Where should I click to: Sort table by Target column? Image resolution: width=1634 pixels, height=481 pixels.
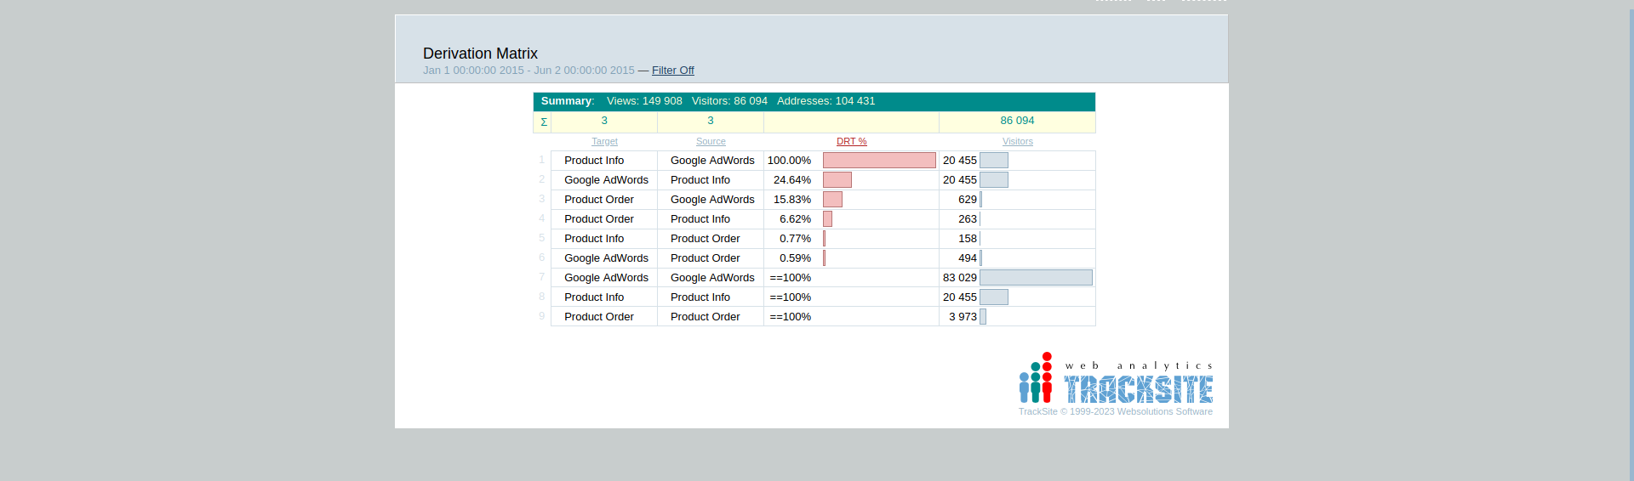pos(604,142)
